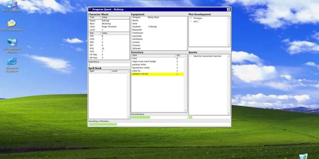
Task: Click Plot Development scroll up arrow
Action: click(228, 18)
